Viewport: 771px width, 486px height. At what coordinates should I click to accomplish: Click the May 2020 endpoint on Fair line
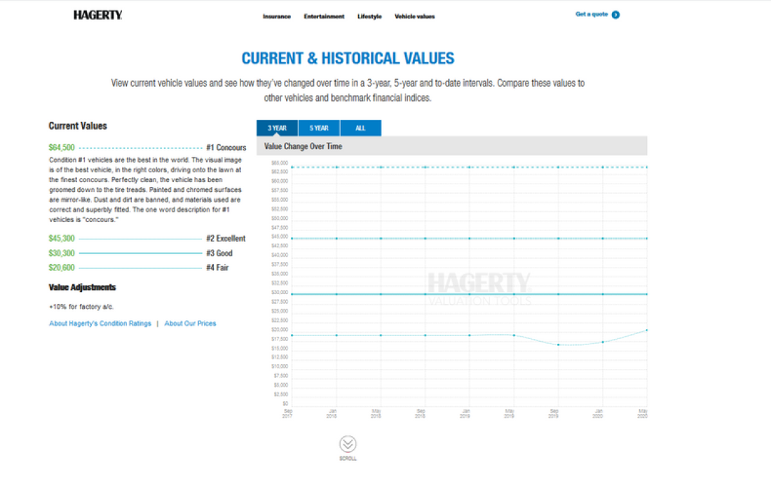(647, 331)
